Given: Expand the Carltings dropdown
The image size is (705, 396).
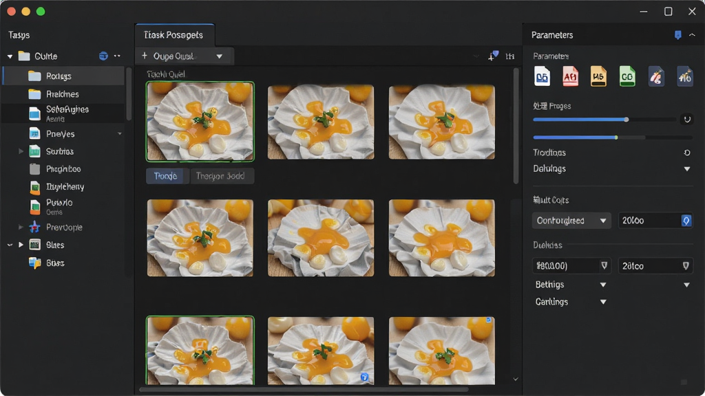Looking at the screenshot, I should tap(603, 302).
